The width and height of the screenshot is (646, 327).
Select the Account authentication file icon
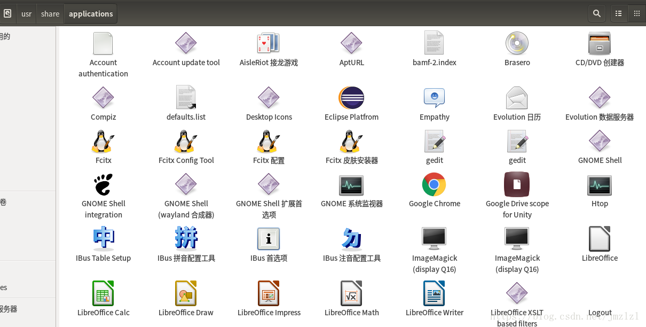[103, 43]
